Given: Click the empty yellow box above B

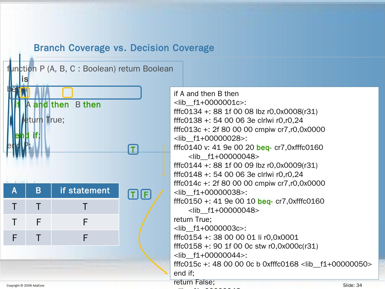Looking at the screenshot, I should [x=68, y=93].
